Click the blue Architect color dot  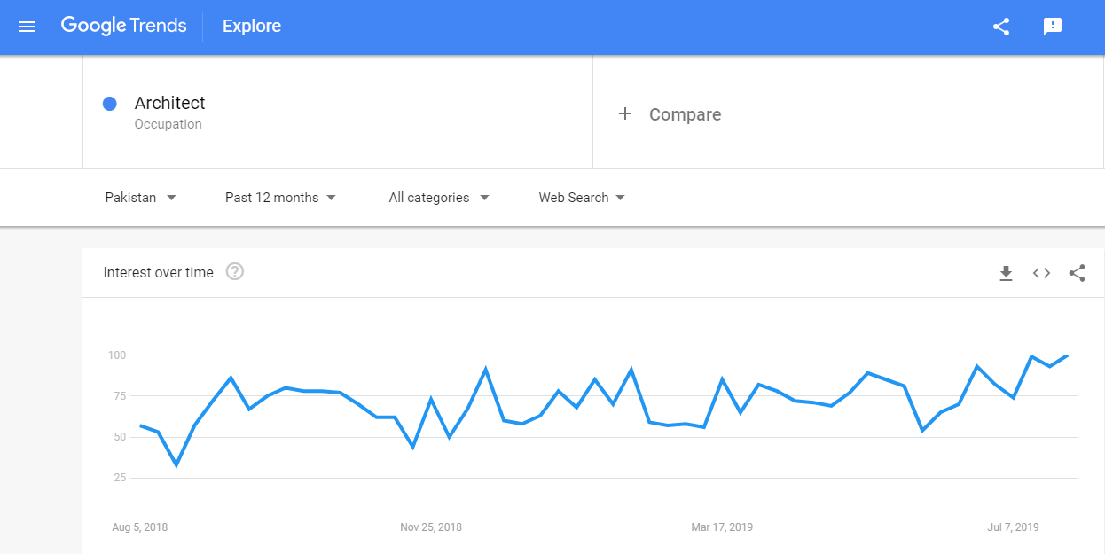(x=110, y=104)
